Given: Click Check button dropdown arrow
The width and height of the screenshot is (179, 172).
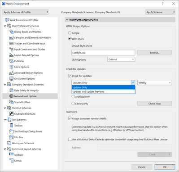Looking at the screenshot, I should click(x=169, y=154).
